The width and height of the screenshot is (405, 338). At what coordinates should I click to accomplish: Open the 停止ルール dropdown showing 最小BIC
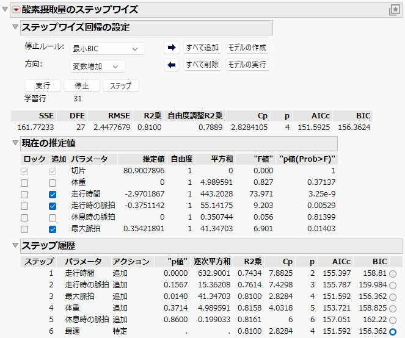(x=107, y=49)
